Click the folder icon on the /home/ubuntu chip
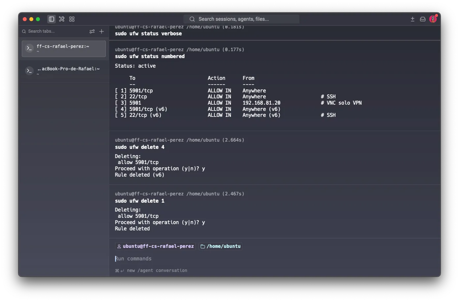 coord(203,247)
